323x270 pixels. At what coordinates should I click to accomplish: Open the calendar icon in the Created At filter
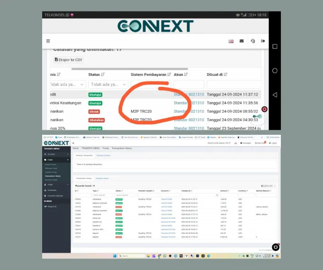point(217,195)
